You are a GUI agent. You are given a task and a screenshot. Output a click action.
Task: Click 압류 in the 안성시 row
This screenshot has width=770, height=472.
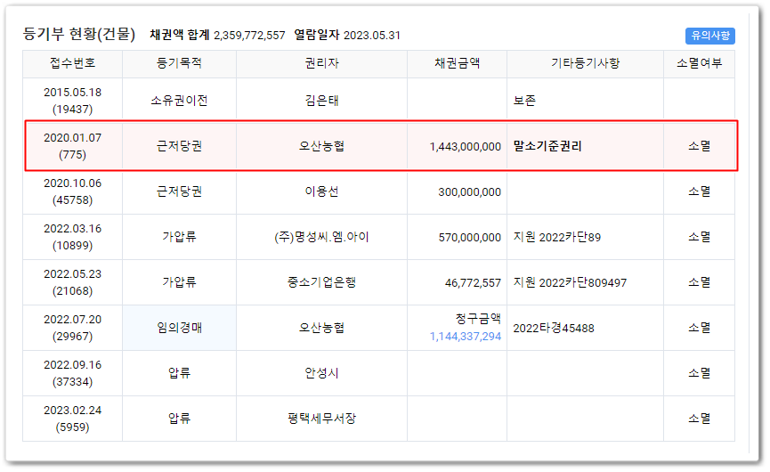tap(179, 373)
